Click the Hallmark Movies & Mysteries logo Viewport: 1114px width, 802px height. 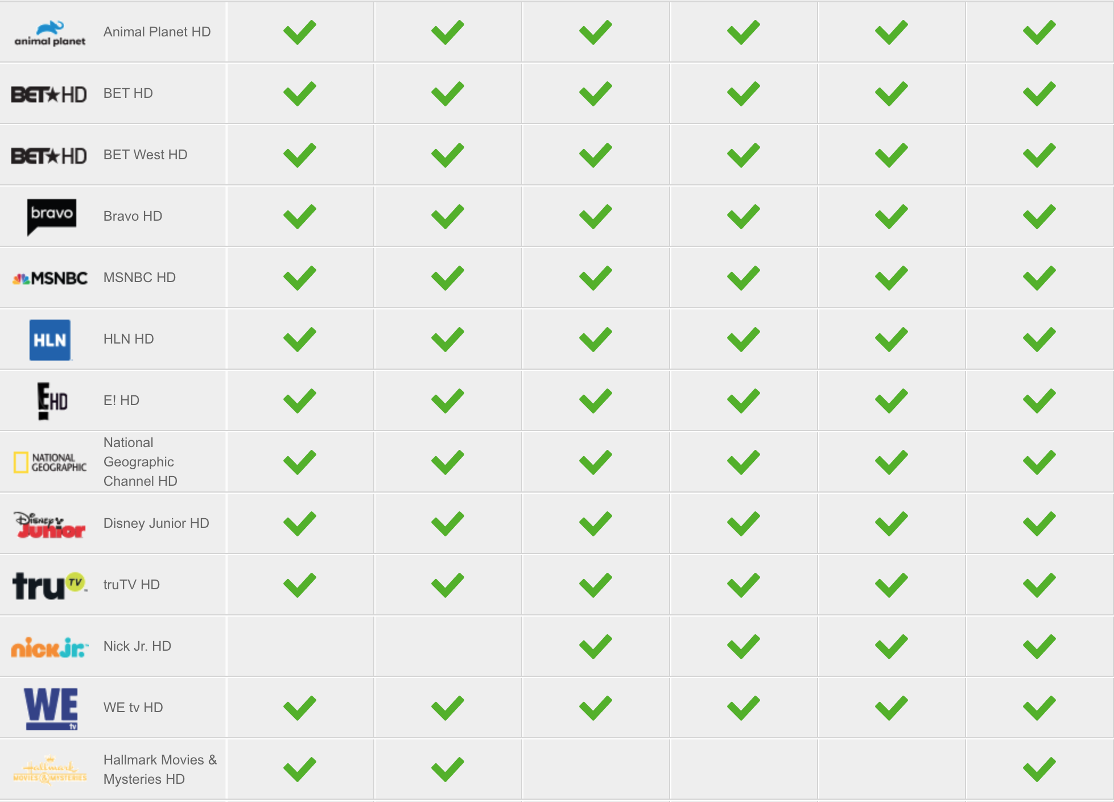tap(50, 770)
